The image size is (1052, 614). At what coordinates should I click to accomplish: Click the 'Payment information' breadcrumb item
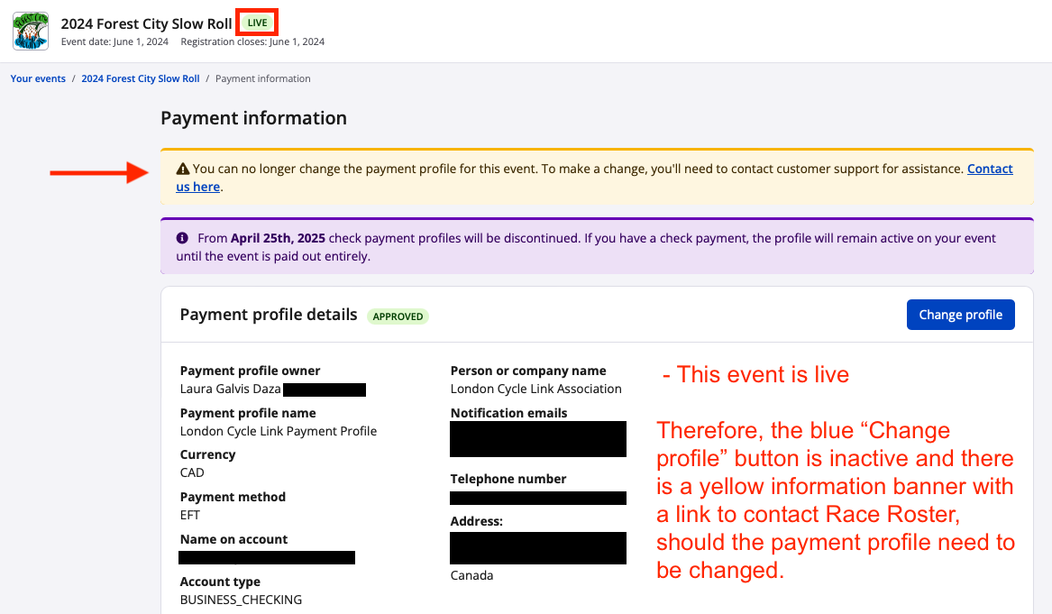(263, 78)
